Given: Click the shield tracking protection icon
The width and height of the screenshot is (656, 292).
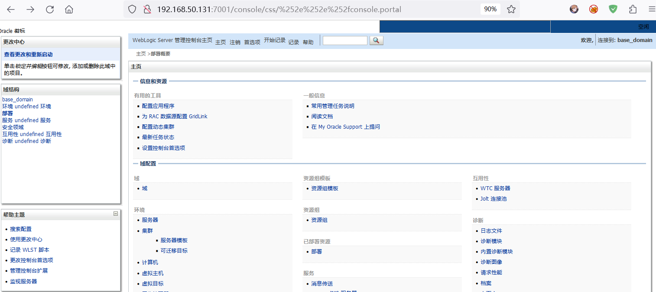Looking at the screenshot, I should pyautogui.click(x=133, y=9).
